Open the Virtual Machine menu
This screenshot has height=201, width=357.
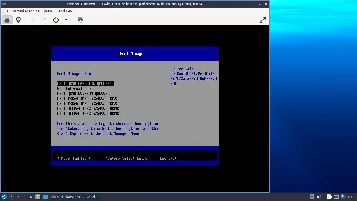pyautogui.click(x=26, y=11)
